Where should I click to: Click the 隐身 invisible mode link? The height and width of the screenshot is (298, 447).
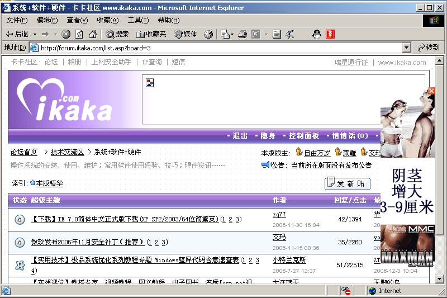coord(268,136)
